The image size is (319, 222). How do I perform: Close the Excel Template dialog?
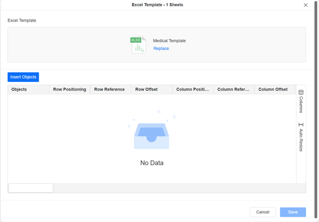[305, 5]
